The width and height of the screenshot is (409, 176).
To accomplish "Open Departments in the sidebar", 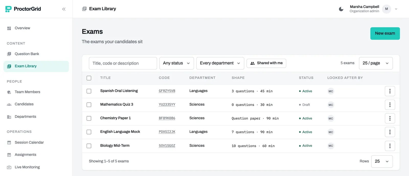I will tap(36, 117).
